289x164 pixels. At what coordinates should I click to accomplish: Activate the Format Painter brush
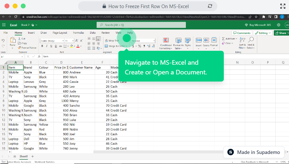27,48
